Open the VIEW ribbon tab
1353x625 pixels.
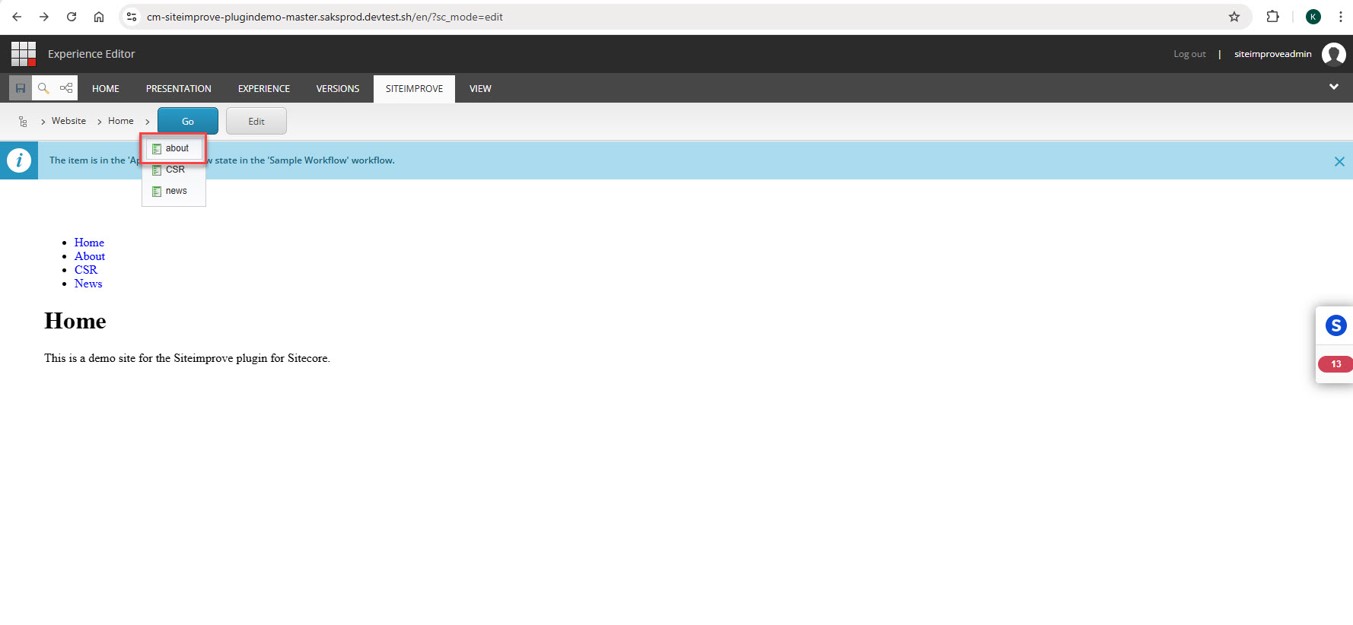[x=480, y=89]
